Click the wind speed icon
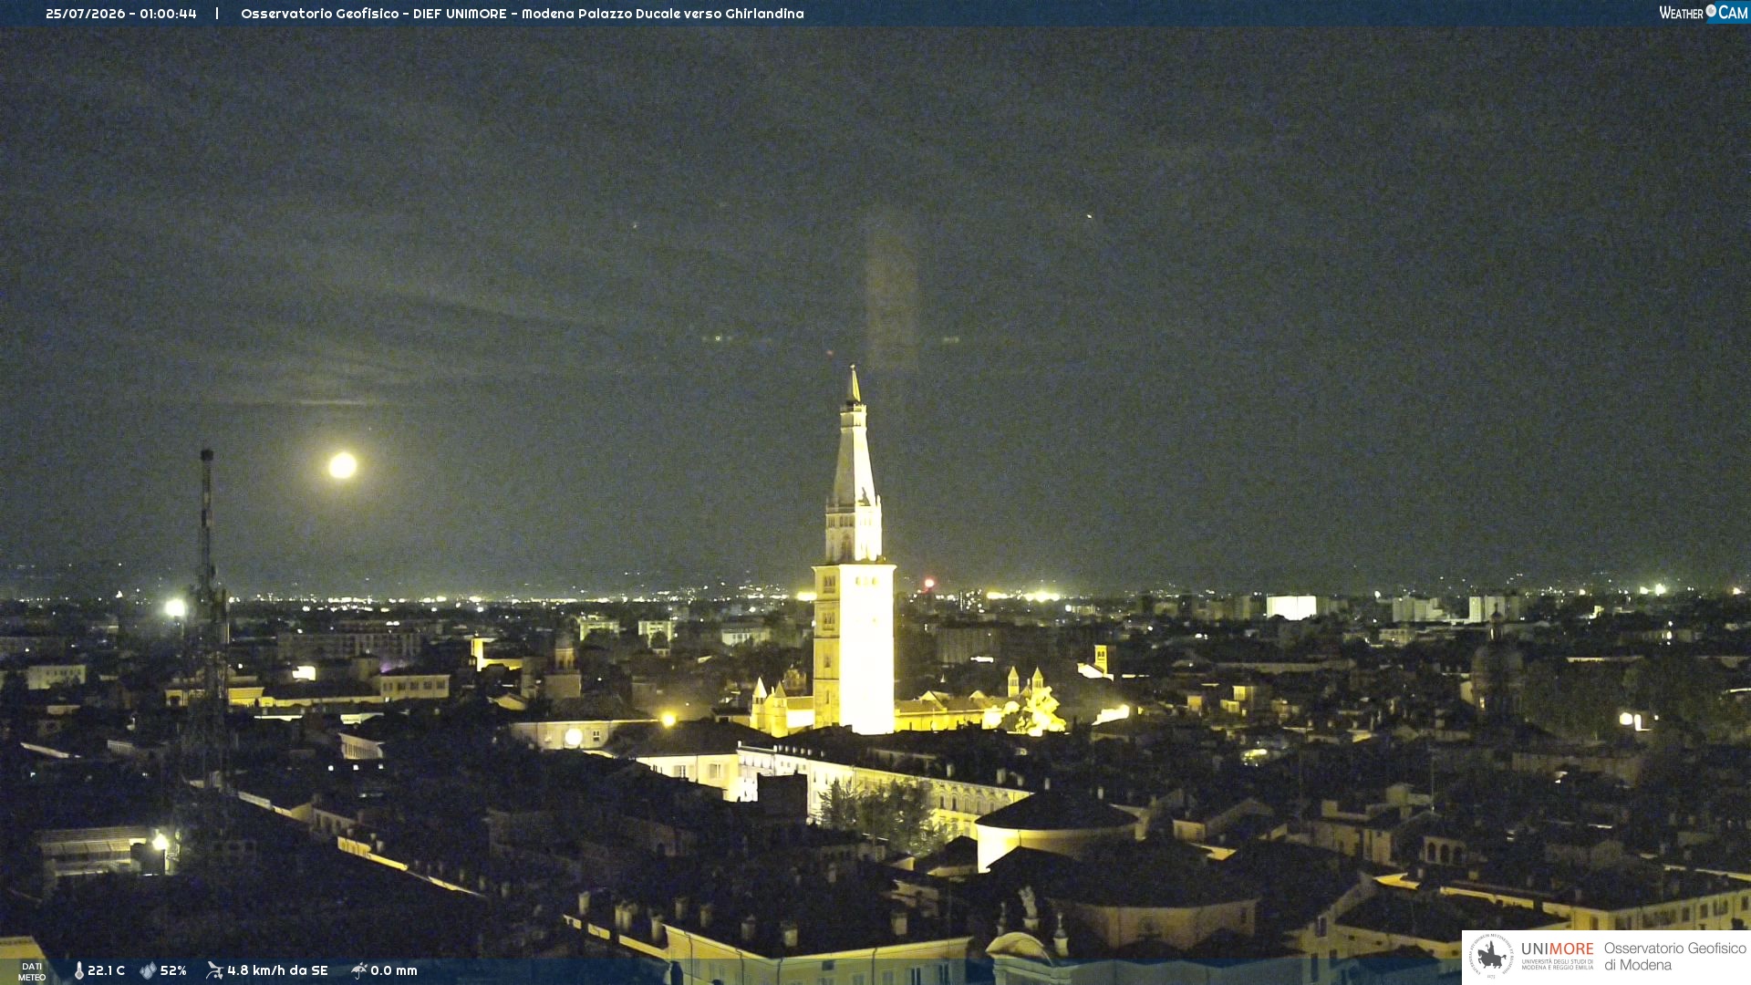The width and height of the screenshot is (1751, 985). tap(214, 970)
